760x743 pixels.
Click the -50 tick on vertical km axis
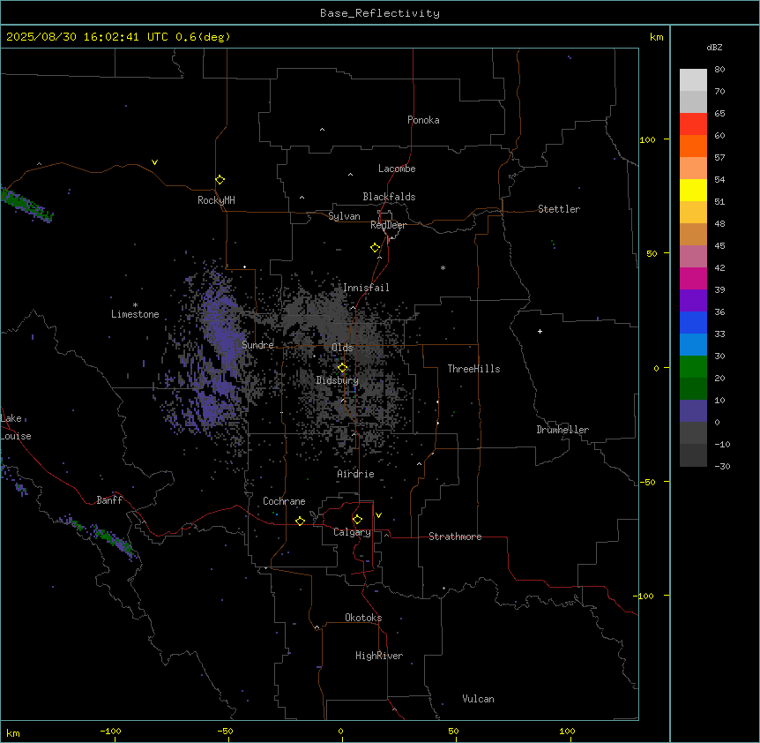[x=647, y=482]
